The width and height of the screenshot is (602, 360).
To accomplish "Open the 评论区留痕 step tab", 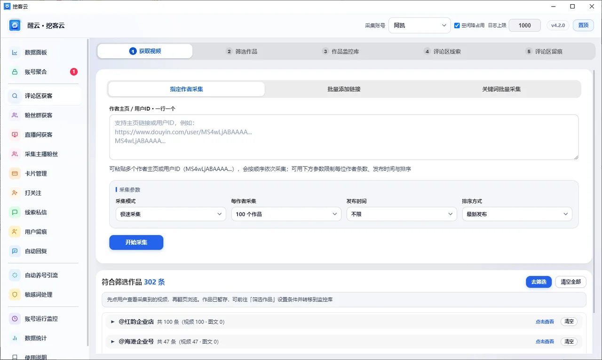I will tap(544, 51).
